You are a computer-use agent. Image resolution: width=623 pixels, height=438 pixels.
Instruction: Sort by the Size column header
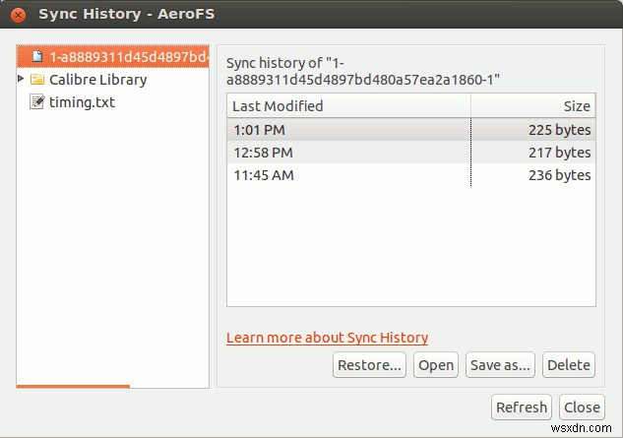click(533, 105)
